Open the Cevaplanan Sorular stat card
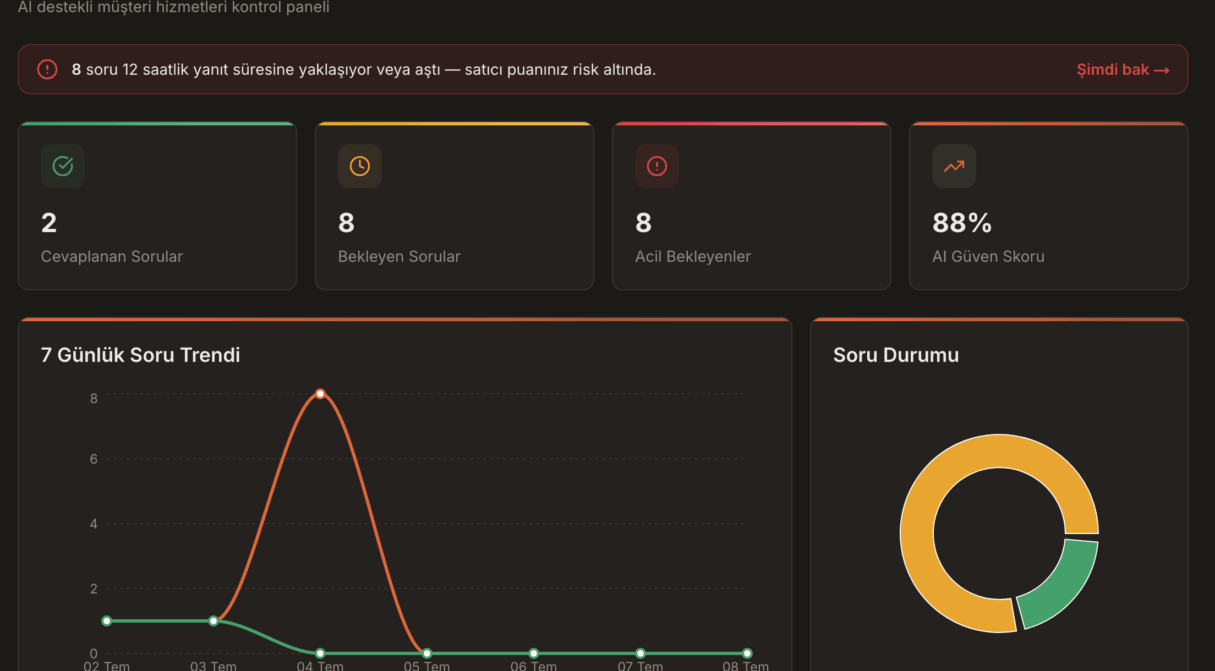Viewport: 1215px width, 671px height. pos(157,206)
